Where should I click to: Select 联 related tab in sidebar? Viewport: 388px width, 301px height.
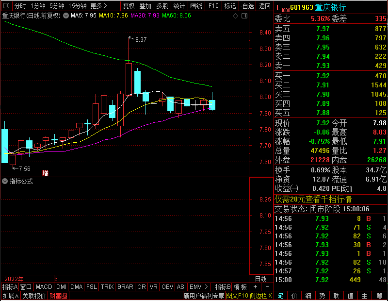(336, 296)
